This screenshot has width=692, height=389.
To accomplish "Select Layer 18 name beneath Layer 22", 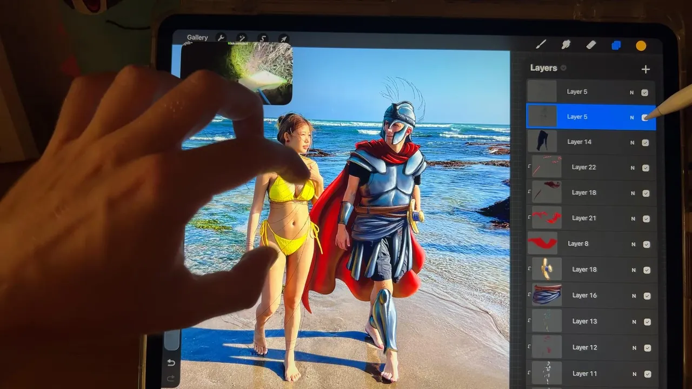I will click(x=584, y=192).
